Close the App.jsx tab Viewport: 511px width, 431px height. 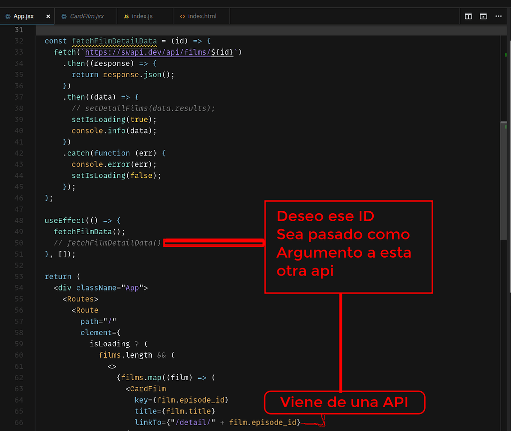pyautogui.click(x=48, y=15)
